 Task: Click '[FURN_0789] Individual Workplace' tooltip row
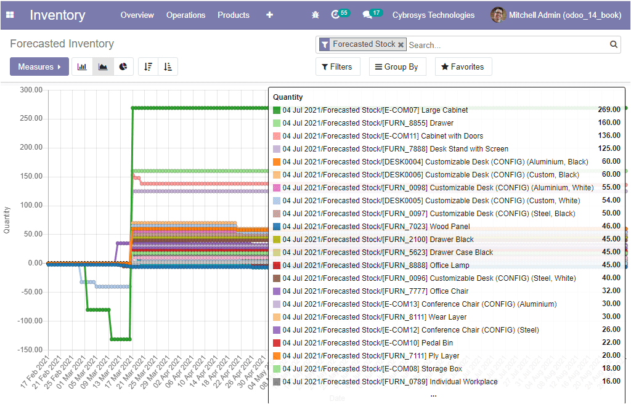[x=447, y=381]
